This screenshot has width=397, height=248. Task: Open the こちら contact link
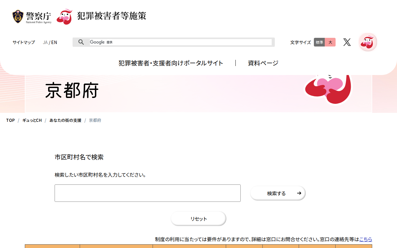point(366,239)
